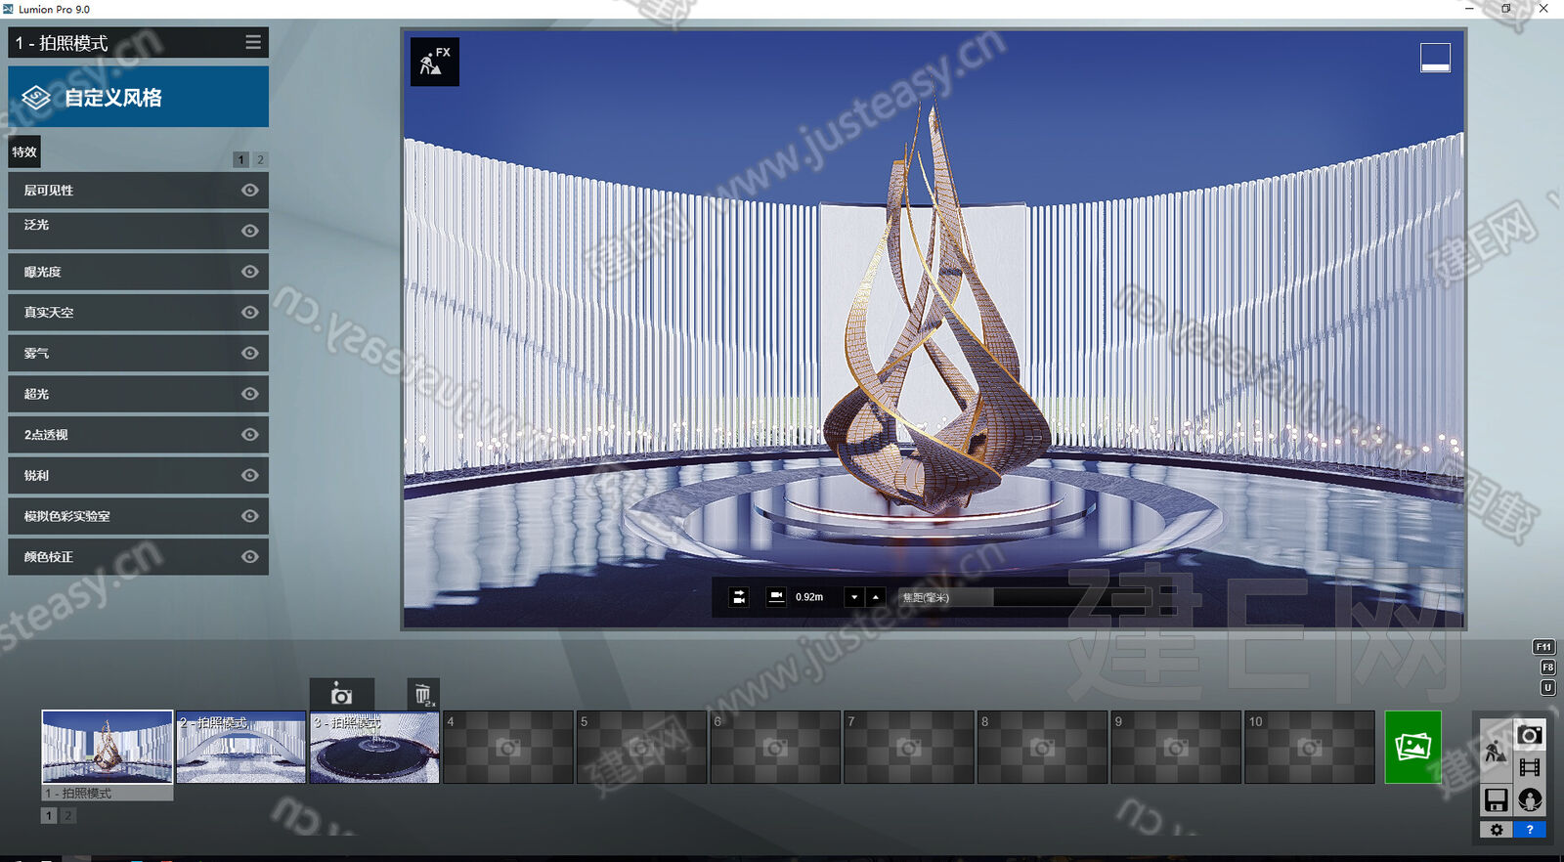Click the 1 - 拍照模式 photo title field
The image size is (1564, 862).
(122, 42)
